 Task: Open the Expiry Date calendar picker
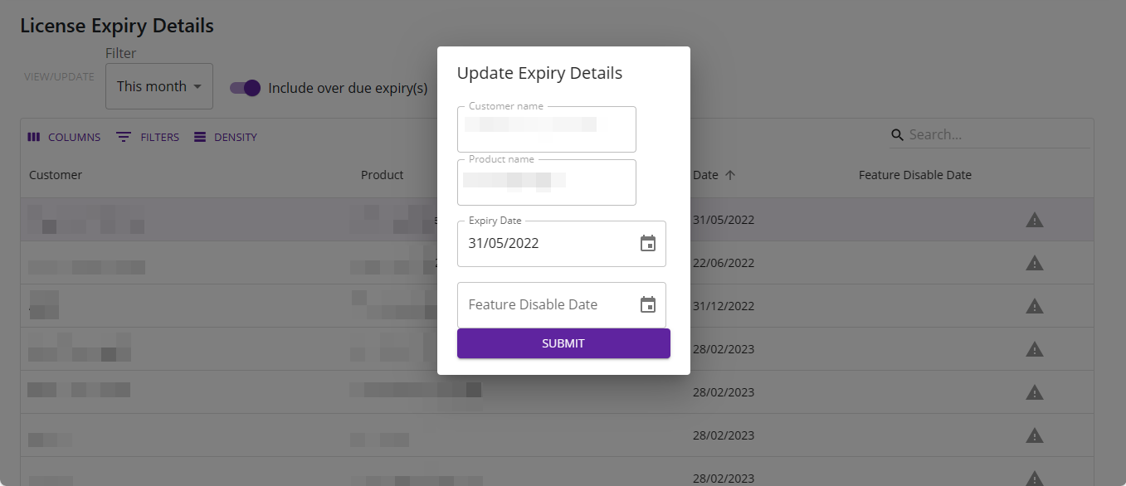[648, 244]
